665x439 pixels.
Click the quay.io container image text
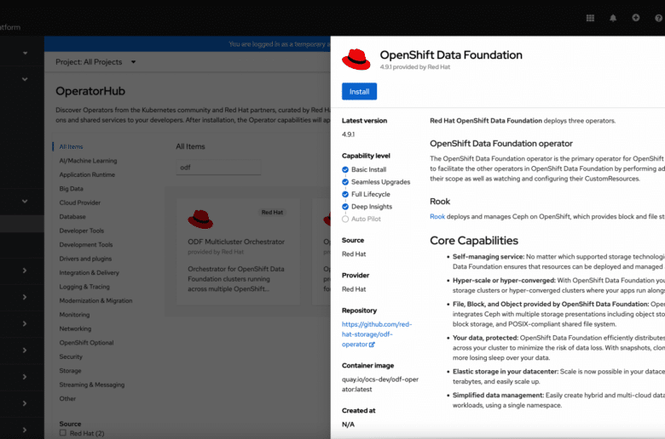coord(380,384)
